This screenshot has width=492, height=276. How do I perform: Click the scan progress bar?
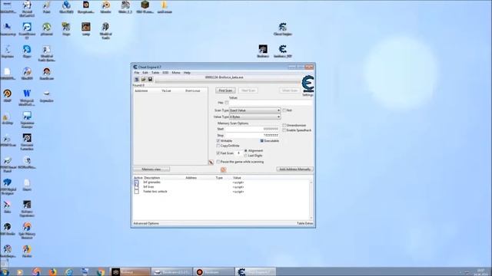228,82
